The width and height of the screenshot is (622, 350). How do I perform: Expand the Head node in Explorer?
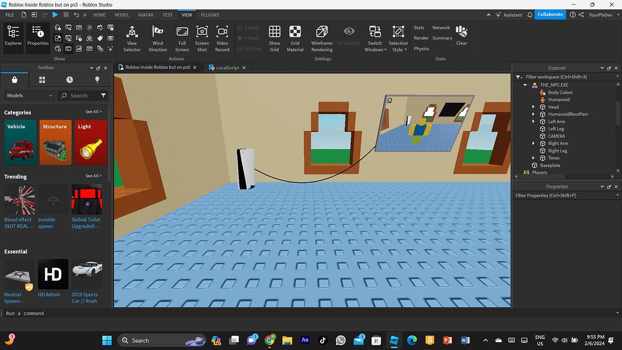pos(534,107)
